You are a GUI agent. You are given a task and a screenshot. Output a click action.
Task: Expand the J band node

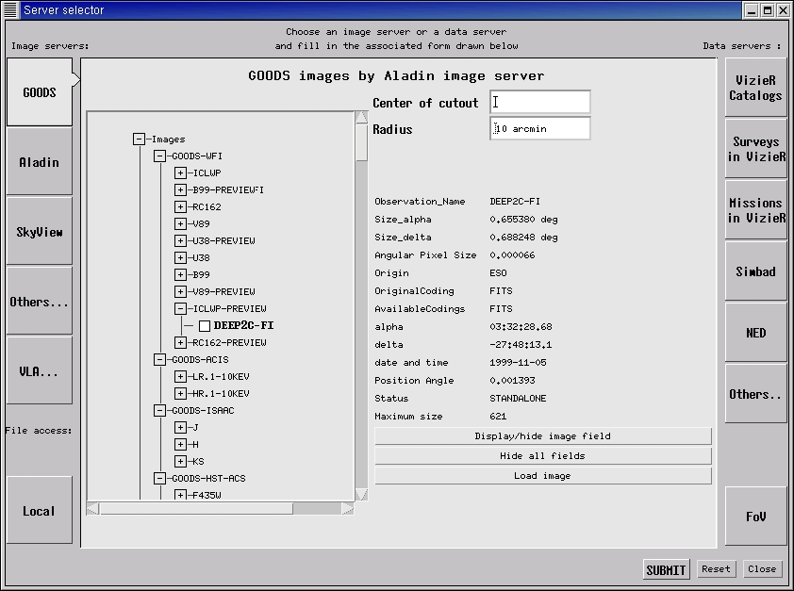180,428
